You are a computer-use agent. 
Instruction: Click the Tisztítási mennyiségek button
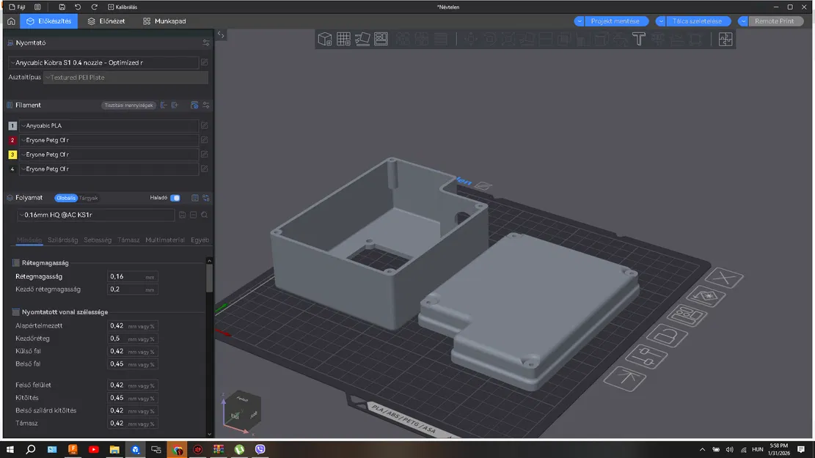point(128,106)
